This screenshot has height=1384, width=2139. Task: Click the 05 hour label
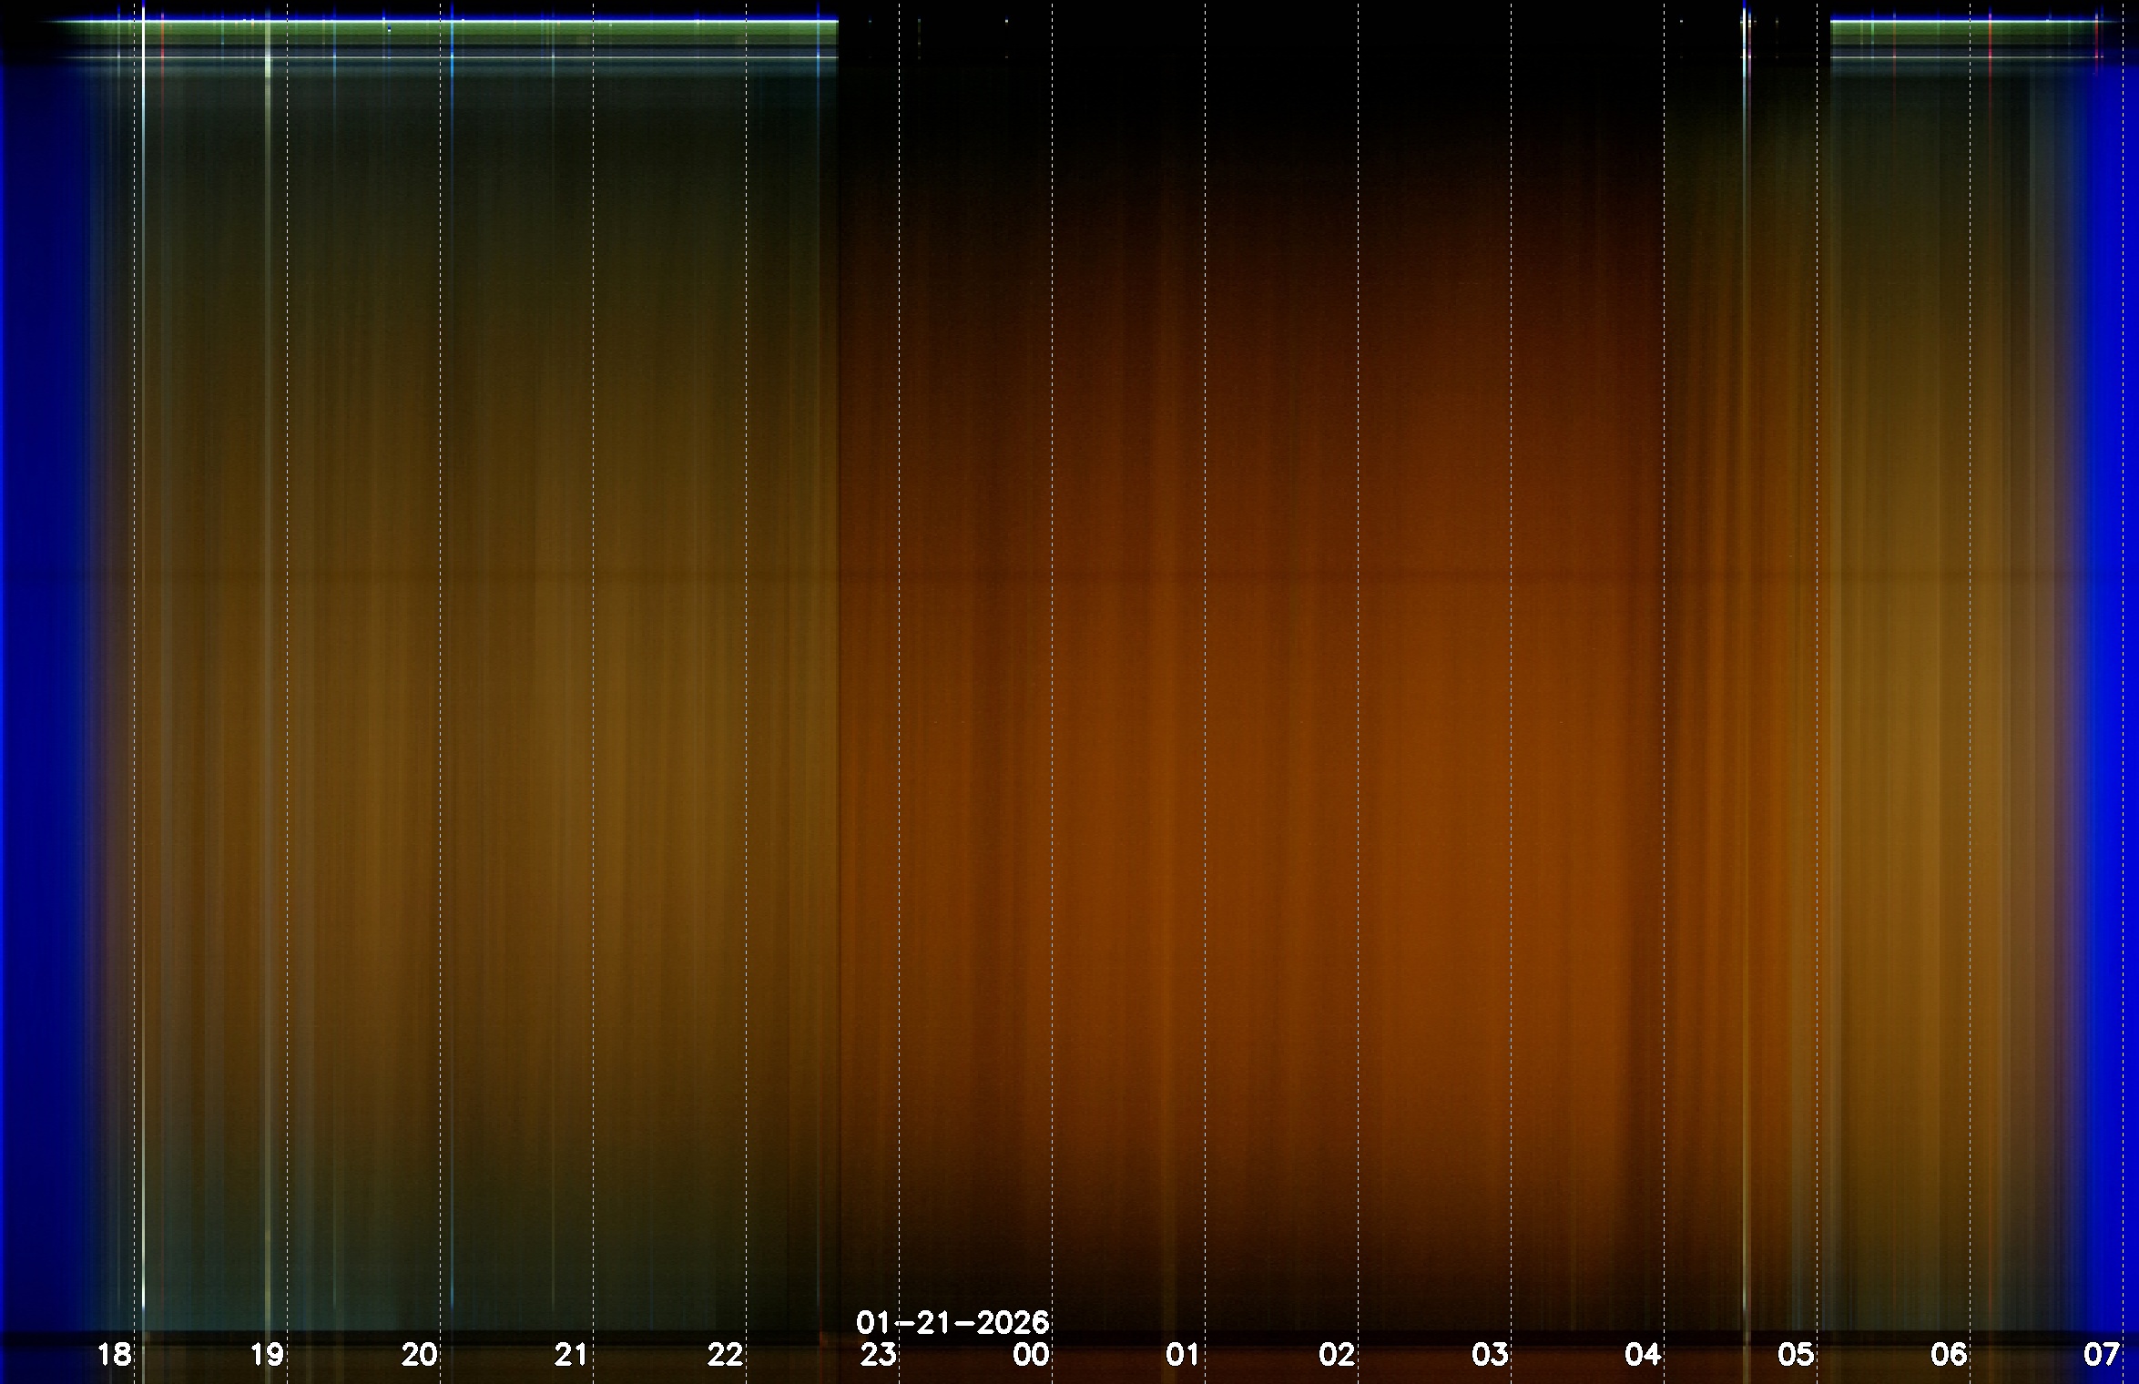point(1796,1355)
